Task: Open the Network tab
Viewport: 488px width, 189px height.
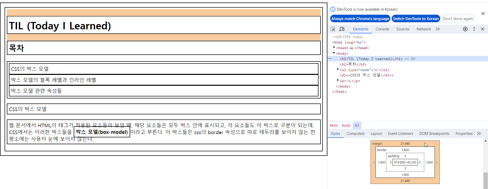Action: tap(424, 29)
